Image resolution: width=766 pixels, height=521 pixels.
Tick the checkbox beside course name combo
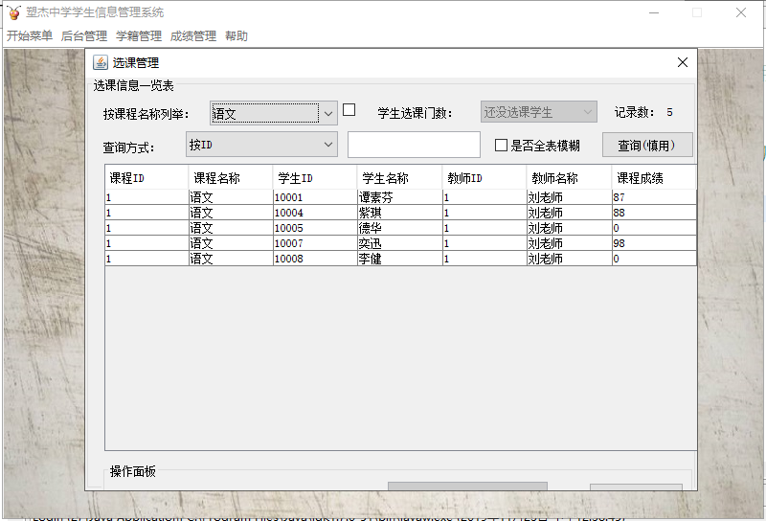click(349, 110)
